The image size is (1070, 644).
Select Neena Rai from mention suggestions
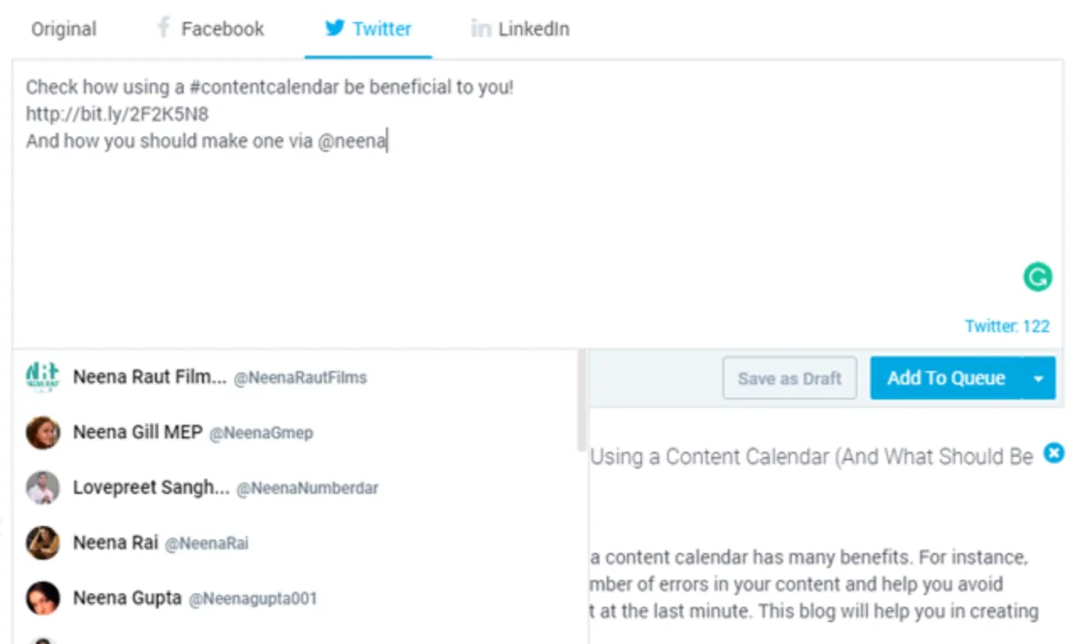coord(160,543)
